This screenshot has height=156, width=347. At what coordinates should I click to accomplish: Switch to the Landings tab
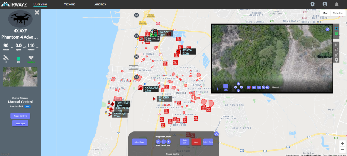(x=100, y=4)
